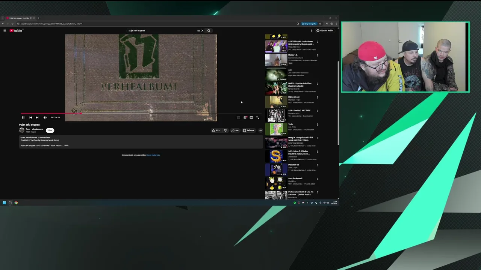481x270 pixels.
Task: Open YouTube settings three-dot menu in header
Action: coord(311,30)
